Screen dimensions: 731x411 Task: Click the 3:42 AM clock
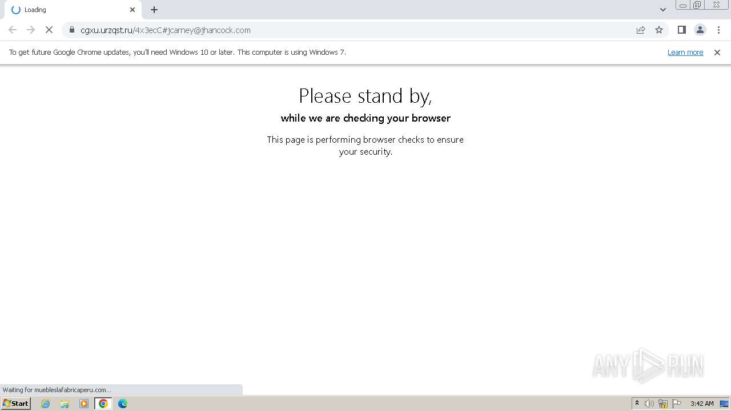(702, 404)
